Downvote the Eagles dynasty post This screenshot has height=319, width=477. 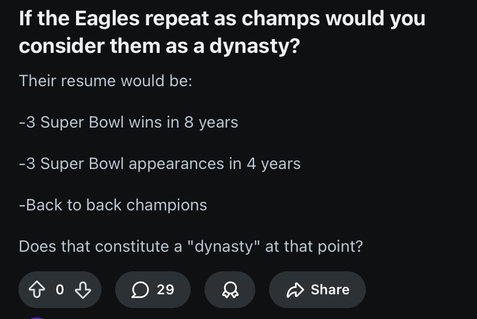pos(82,290)
